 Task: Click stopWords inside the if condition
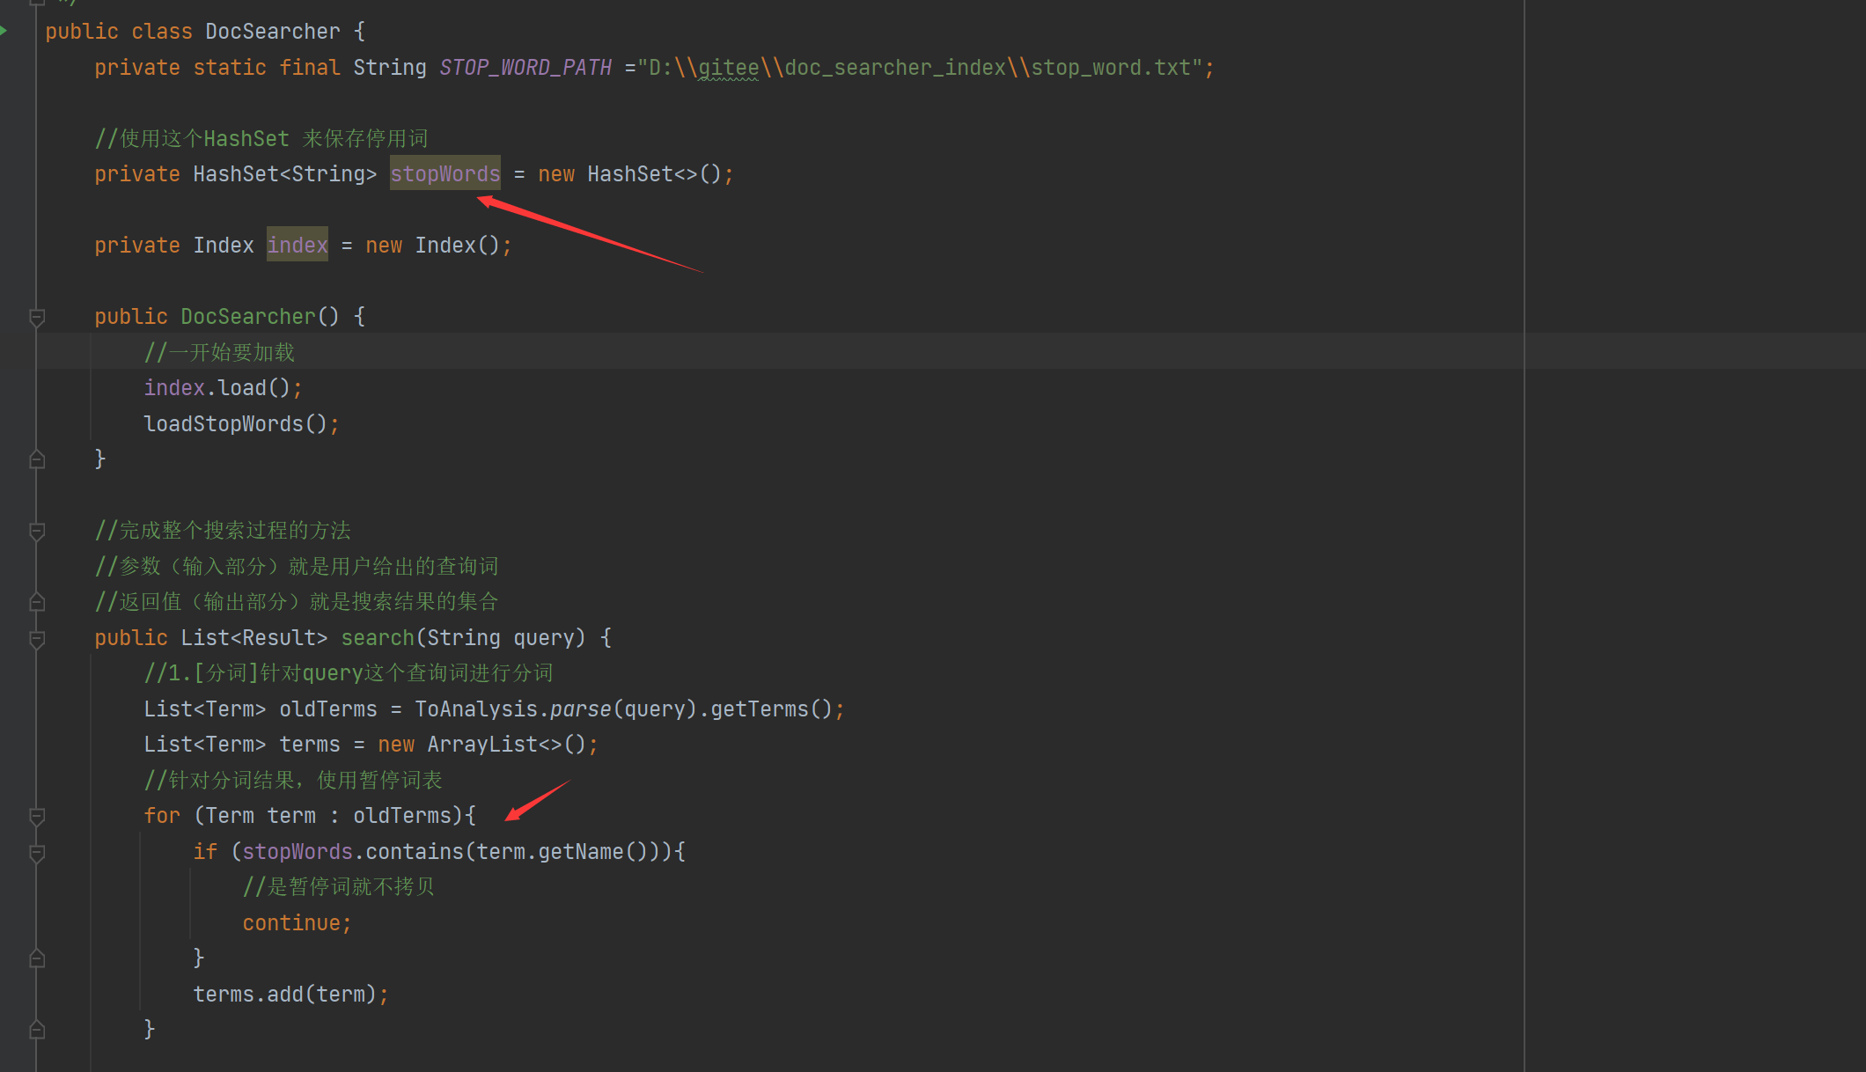click(298, 852)
